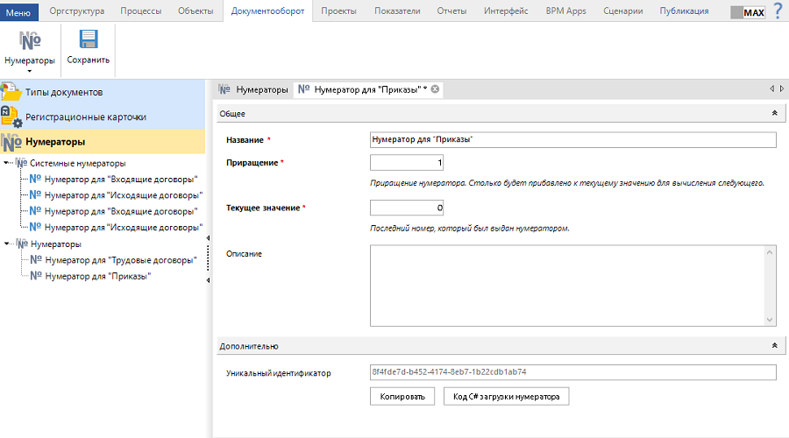Collapse the Нумераторы tree node
Screen dimensions: 789x438
point(7,244)
